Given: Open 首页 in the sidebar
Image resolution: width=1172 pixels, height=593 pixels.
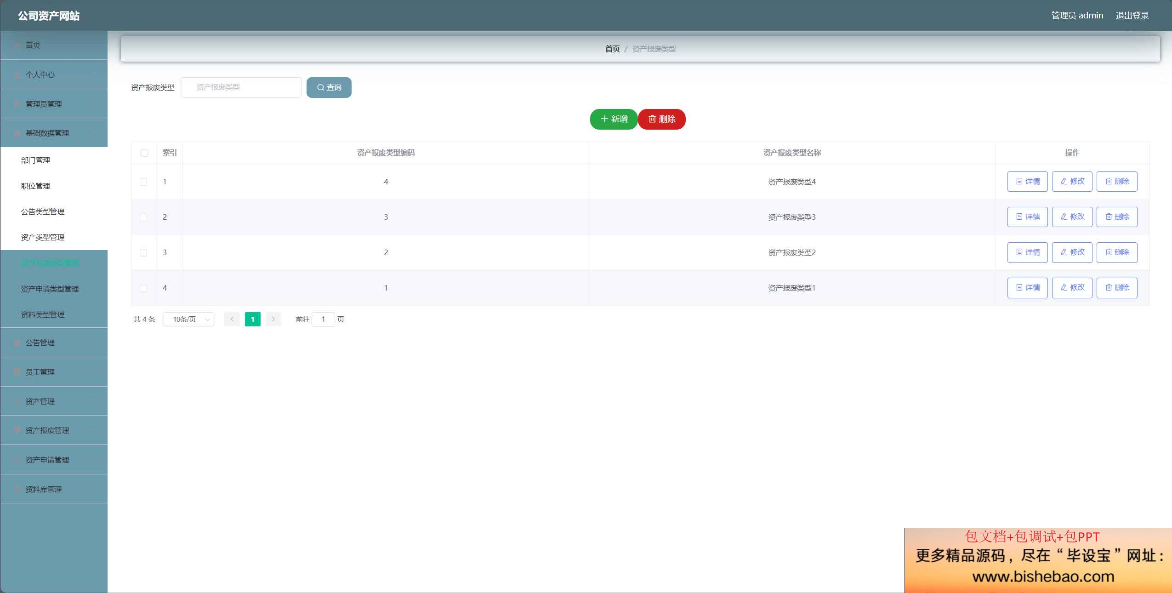Looking at the screenshot, I should click(54, 45).
